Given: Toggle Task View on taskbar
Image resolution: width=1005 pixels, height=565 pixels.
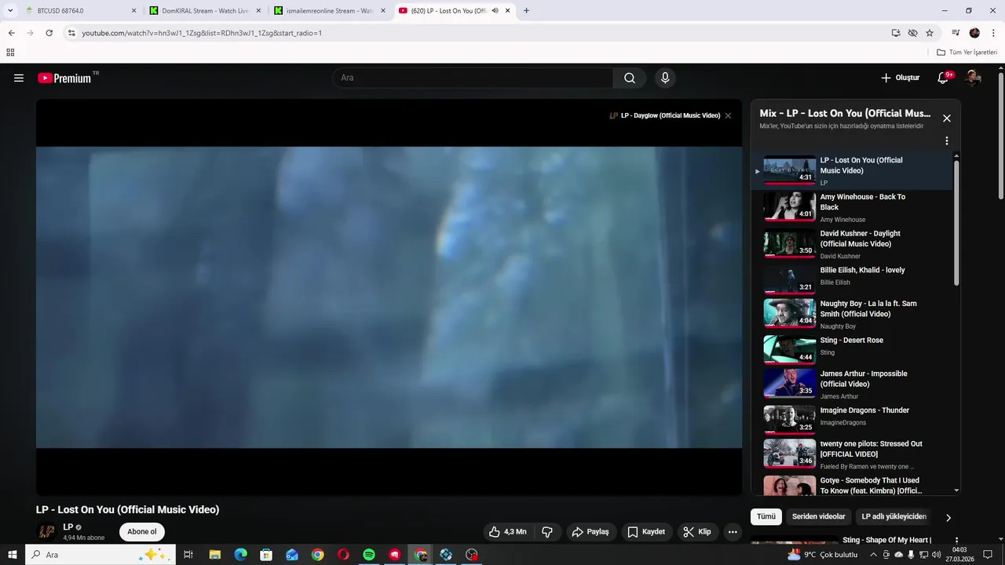Looking at the screenshot, I should tap(188, 555).
